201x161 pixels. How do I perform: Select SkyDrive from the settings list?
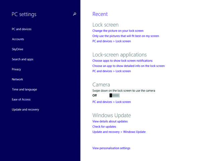click(x=17, y=49)
